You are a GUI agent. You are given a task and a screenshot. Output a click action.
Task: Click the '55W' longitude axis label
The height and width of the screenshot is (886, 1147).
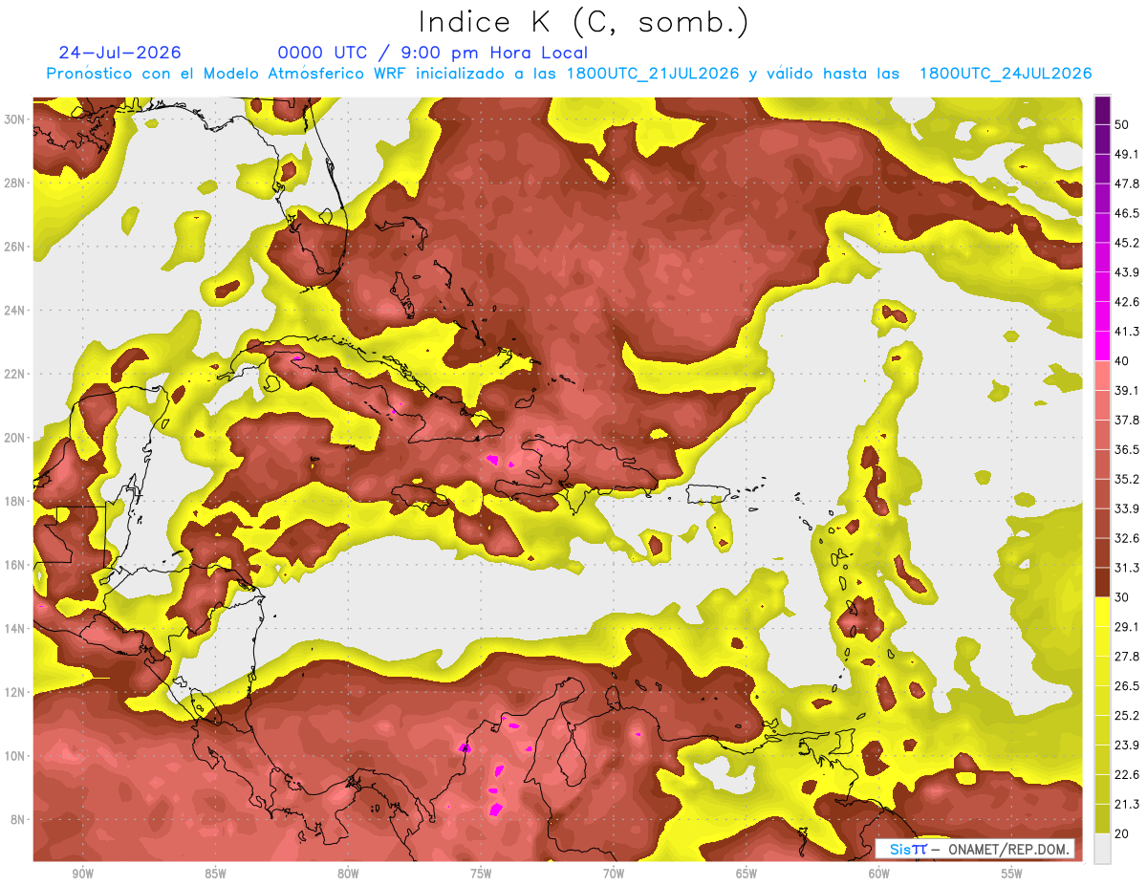tap(1012, 874)
